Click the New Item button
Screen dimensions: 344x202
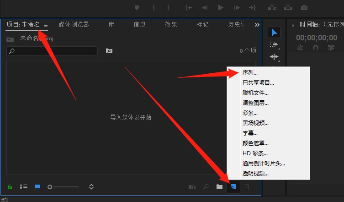233,186
